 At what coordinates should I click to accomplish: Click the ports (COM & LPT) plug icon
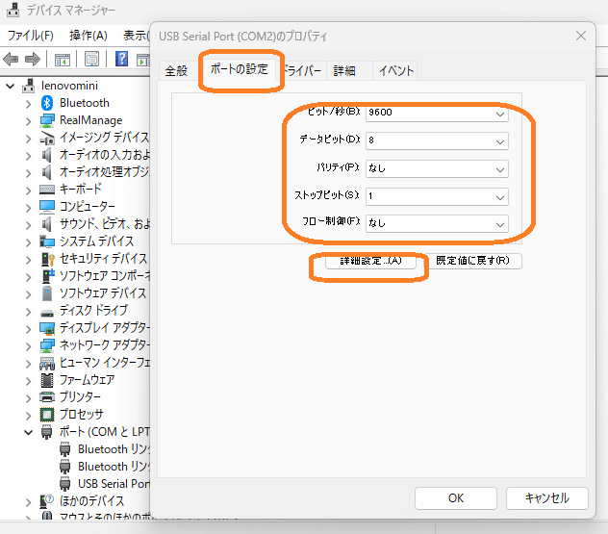pos(46,432)
